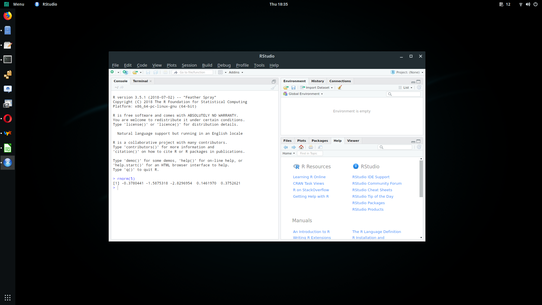
Task: Minimize the Environment pane
Action: click(x=413, y=82)
